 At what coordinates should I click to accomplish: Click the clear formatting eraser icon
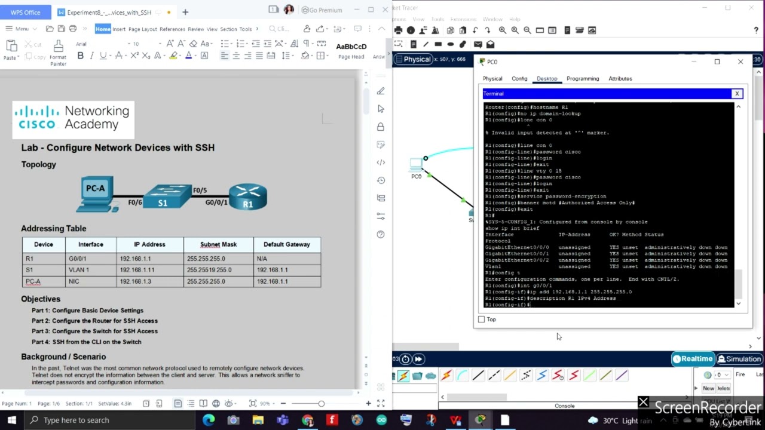point(194,44)
